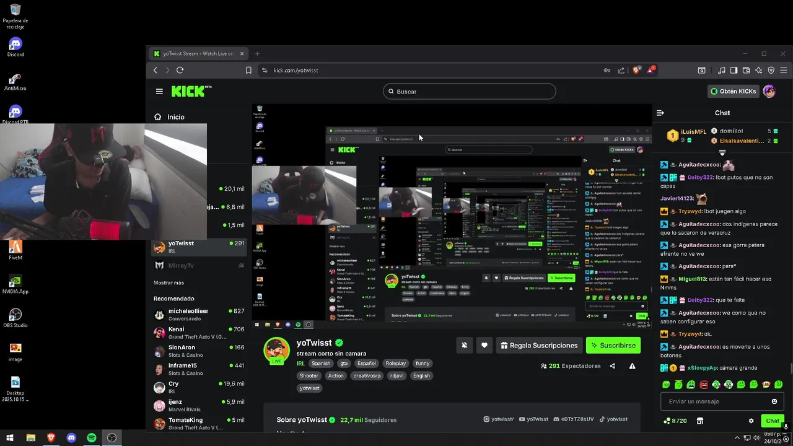Open TomateKing recommended channel
The image size is (793, 446).
pyautogui.click(x=199, y=423)
